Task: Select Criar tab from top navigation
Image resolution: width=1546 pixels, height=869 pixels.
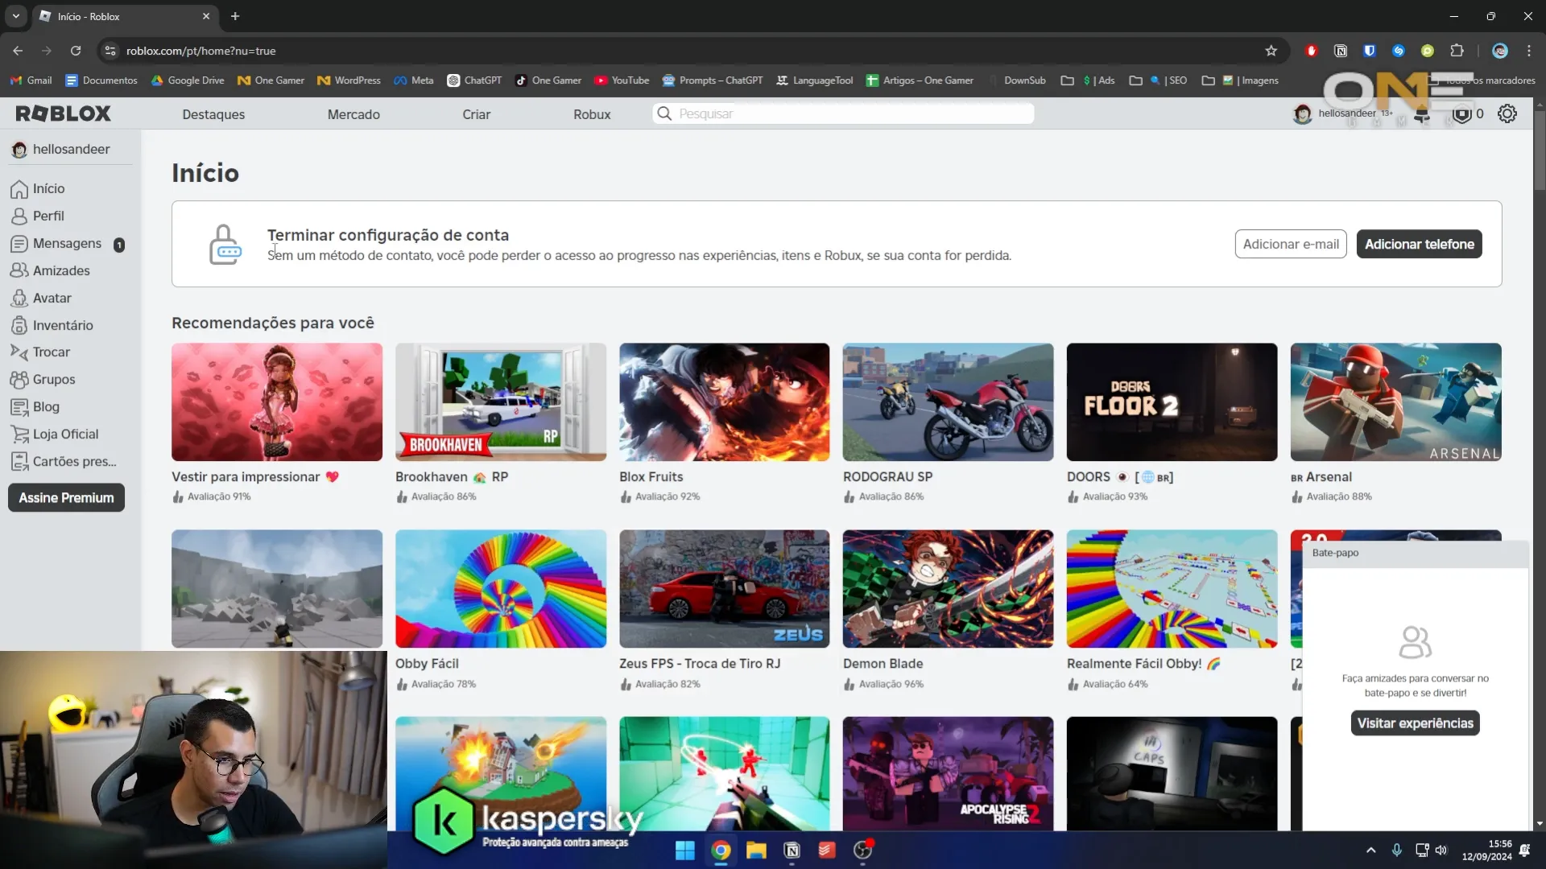Action: [x=477, y=113]
